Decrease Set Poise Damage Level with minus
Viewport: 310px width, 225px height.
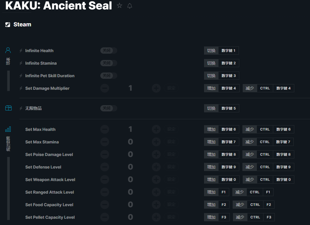(x=105, y=154)
